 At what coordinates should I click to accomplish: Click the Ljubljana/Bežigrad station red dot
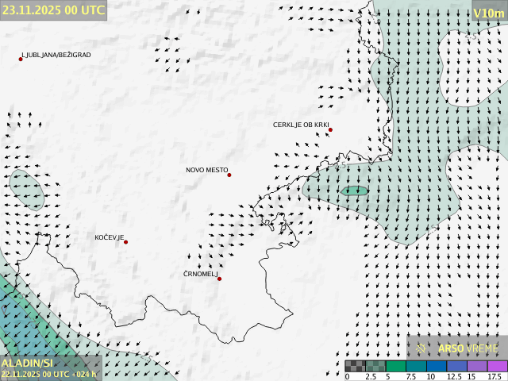(x=21, y=59)
